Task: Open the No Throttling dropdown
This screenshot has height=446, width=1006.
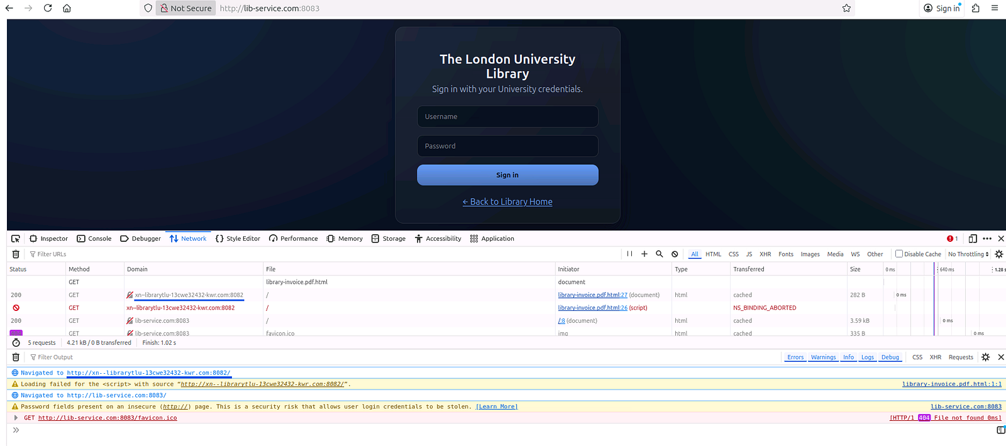Action: 968,254
